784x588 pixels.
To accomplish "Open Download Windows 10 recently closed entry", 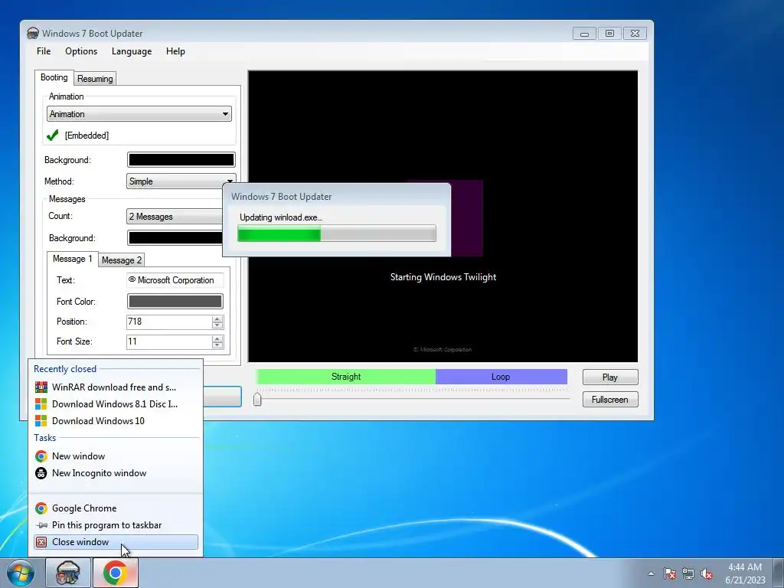I will (116, 421).
